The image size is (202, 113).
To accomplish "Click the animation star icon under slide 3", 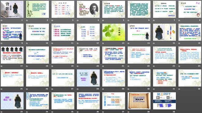I will coord(52,20).
